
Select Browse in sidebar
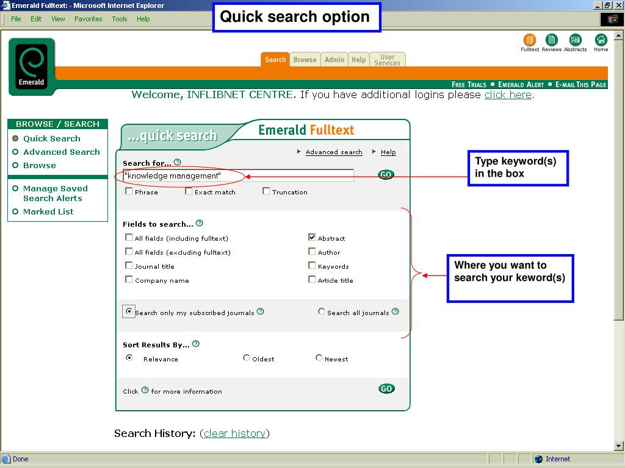(40, 166)
